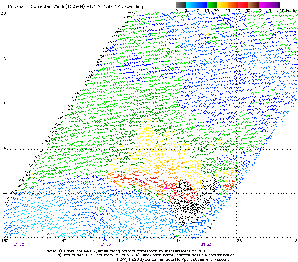
Task: Click the gray 0-5 knots legend swatch
Action: coord(180,5)
